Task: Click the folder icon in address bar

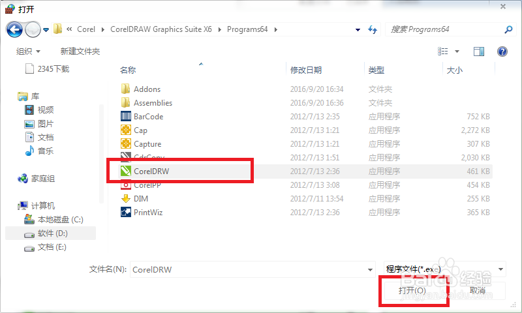Action: [57, 29]
